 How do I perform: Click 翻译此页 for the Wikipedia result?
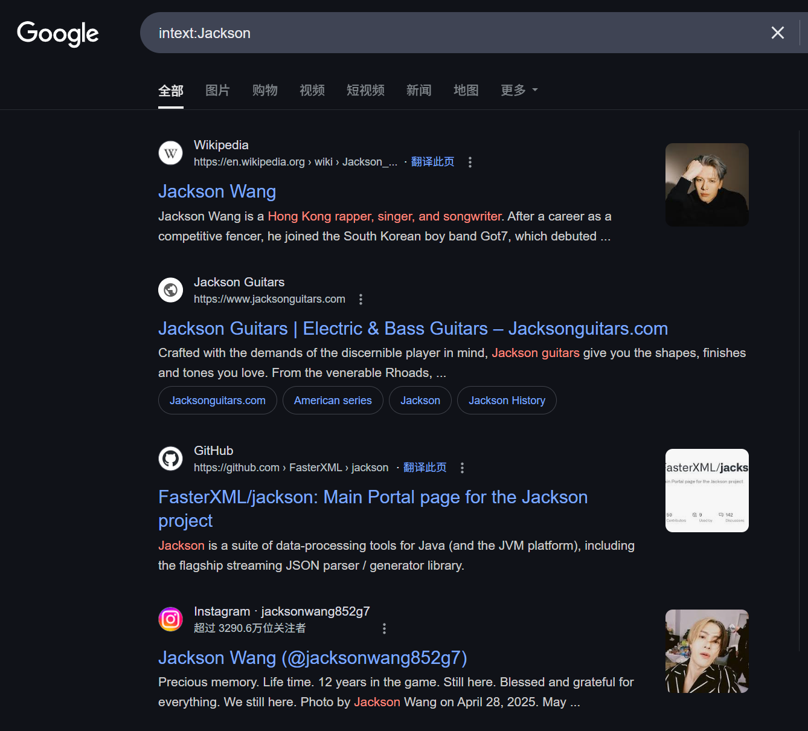(432, 162)
